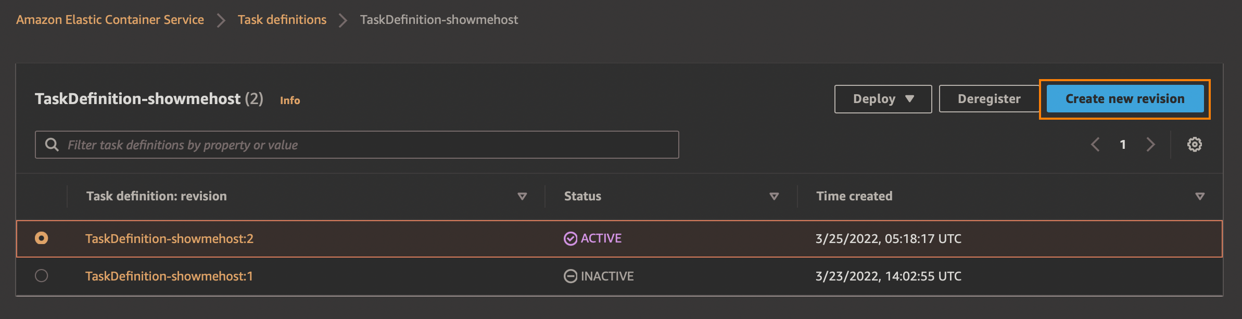Open TaskDefinition-showmehost:1 link

coord(169,276)
